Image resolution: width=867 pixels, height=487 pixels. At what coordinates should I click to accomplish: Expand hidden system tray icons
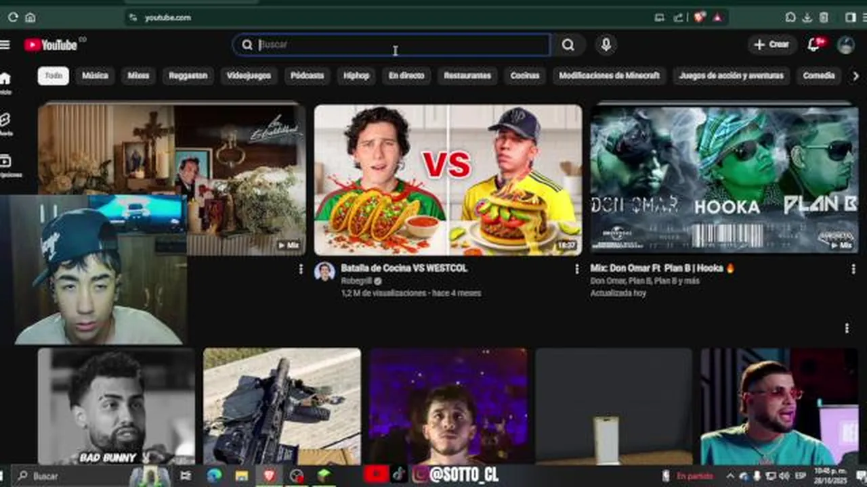click(730, 476)
